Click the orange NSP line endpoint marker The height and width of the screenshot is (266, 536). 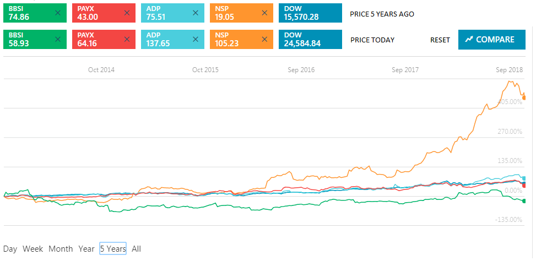pyautogui.click(x=524, y=97)
